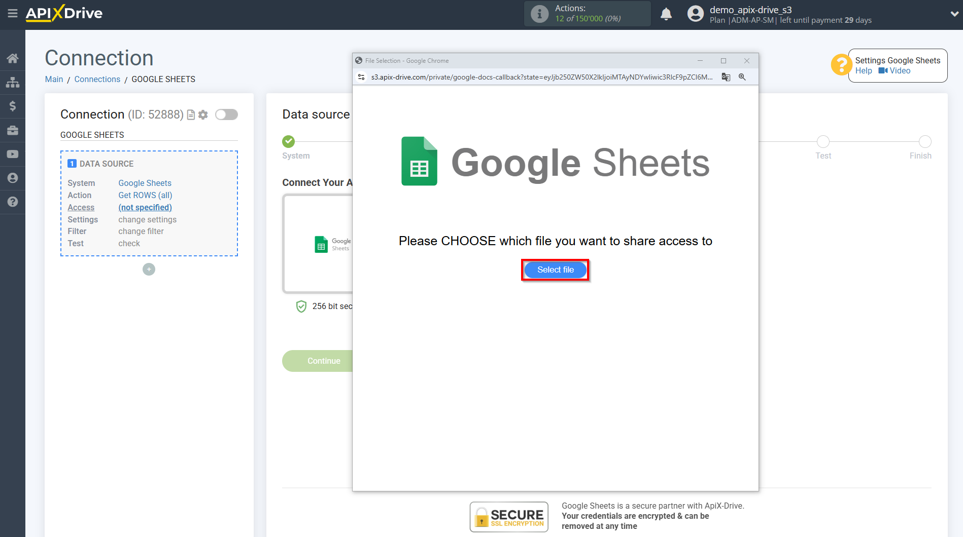Open the hamburger menu at top left
963x537 pixels.
pyautogui.click(x=13, y=14)
